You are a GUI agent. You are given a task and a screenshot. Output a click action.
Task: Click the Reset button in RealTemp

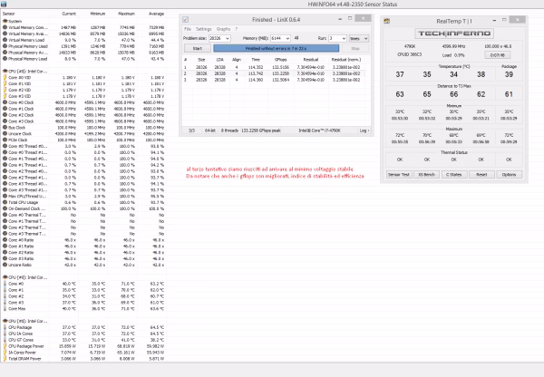tap(481, 175)
